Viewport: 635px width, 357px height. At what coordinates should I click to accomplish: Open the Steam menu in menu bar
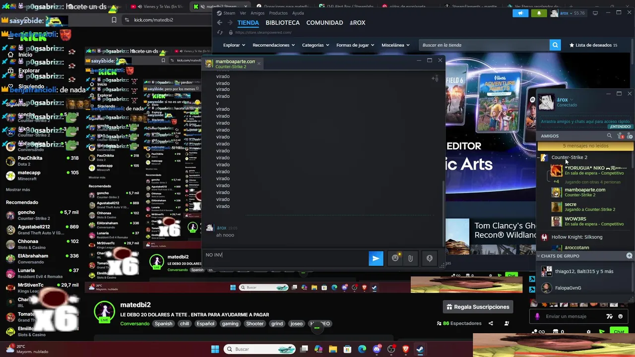click(x=229, y=13)
